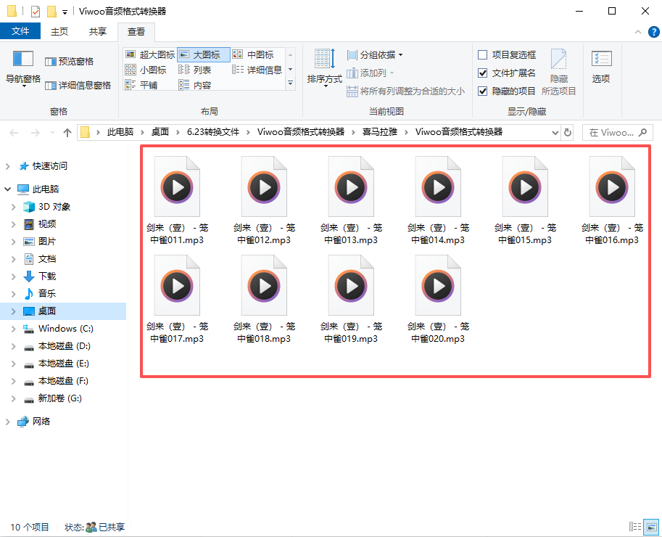
Task: Click the Forward navigation arrow
Action: click(x=35, y=133)
